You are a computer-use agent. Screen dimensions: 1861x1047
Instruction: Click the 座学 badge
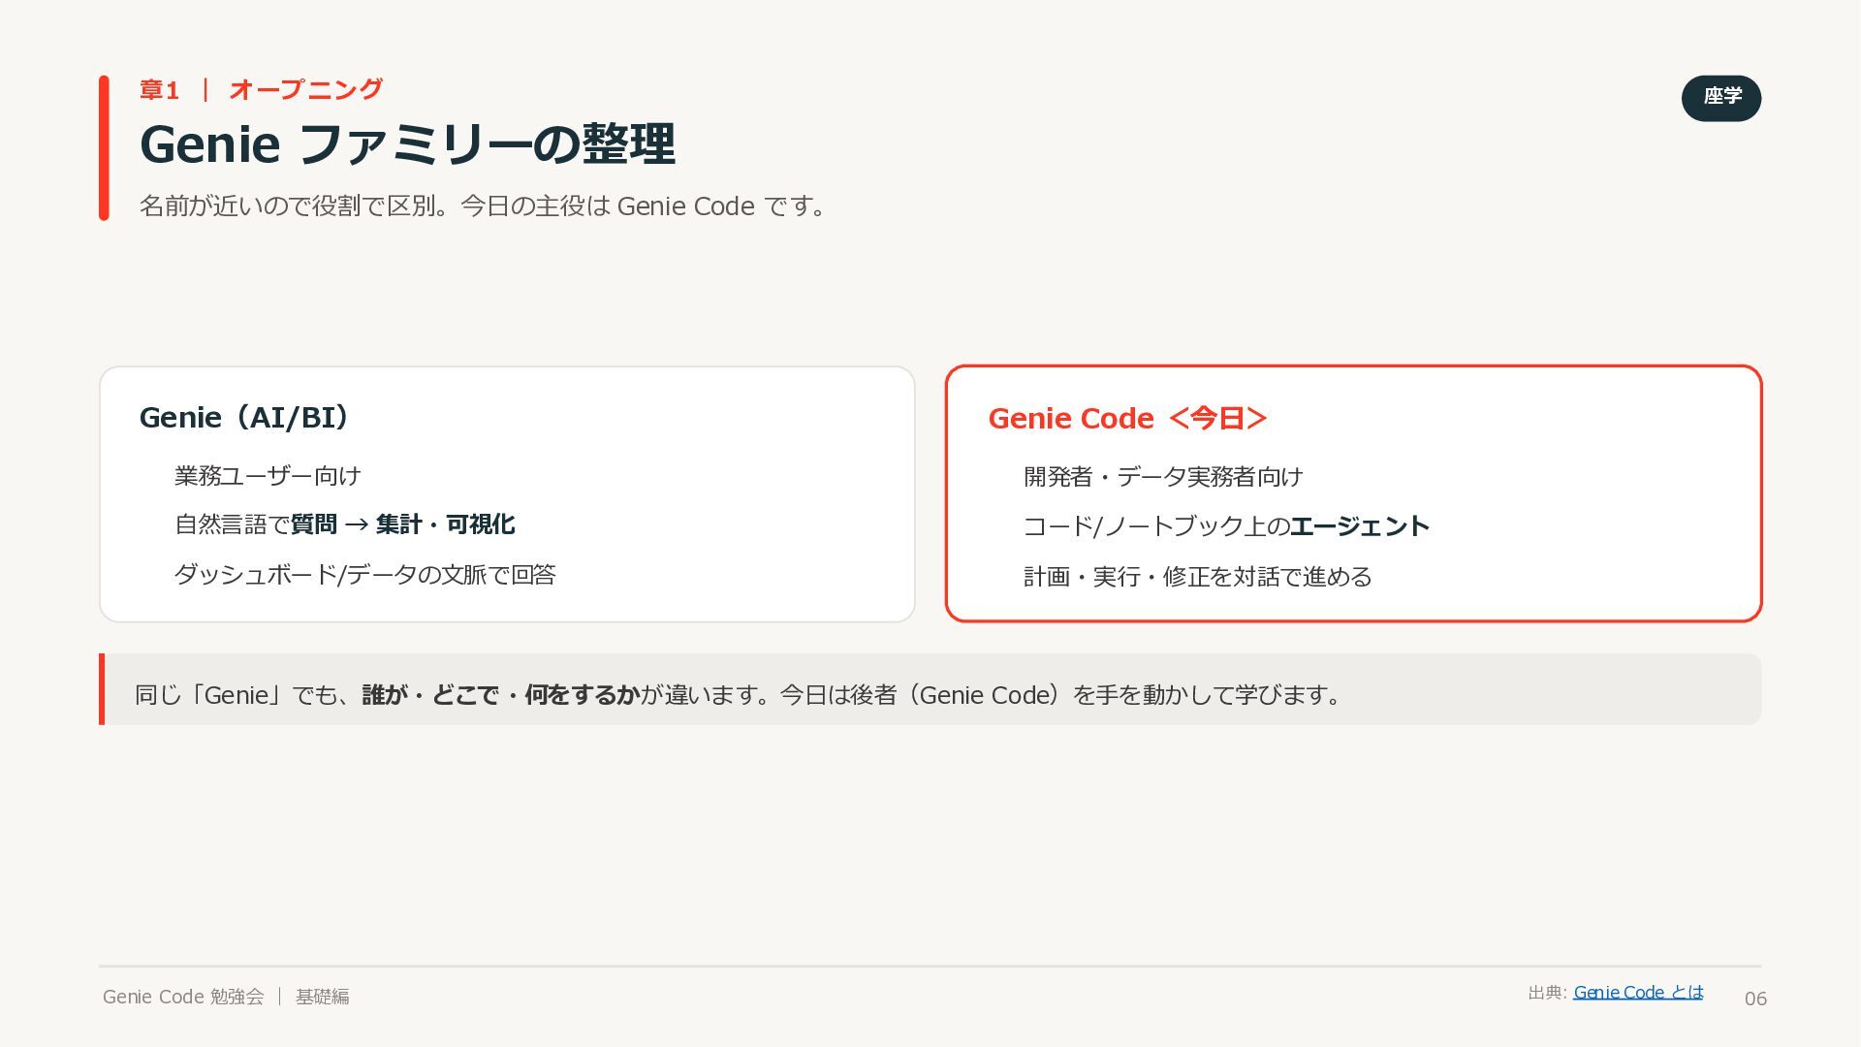click(x=1721, y=98)
